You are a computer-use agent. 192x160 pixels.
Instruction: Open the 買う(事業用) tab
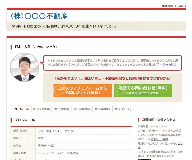pos(102,109)
